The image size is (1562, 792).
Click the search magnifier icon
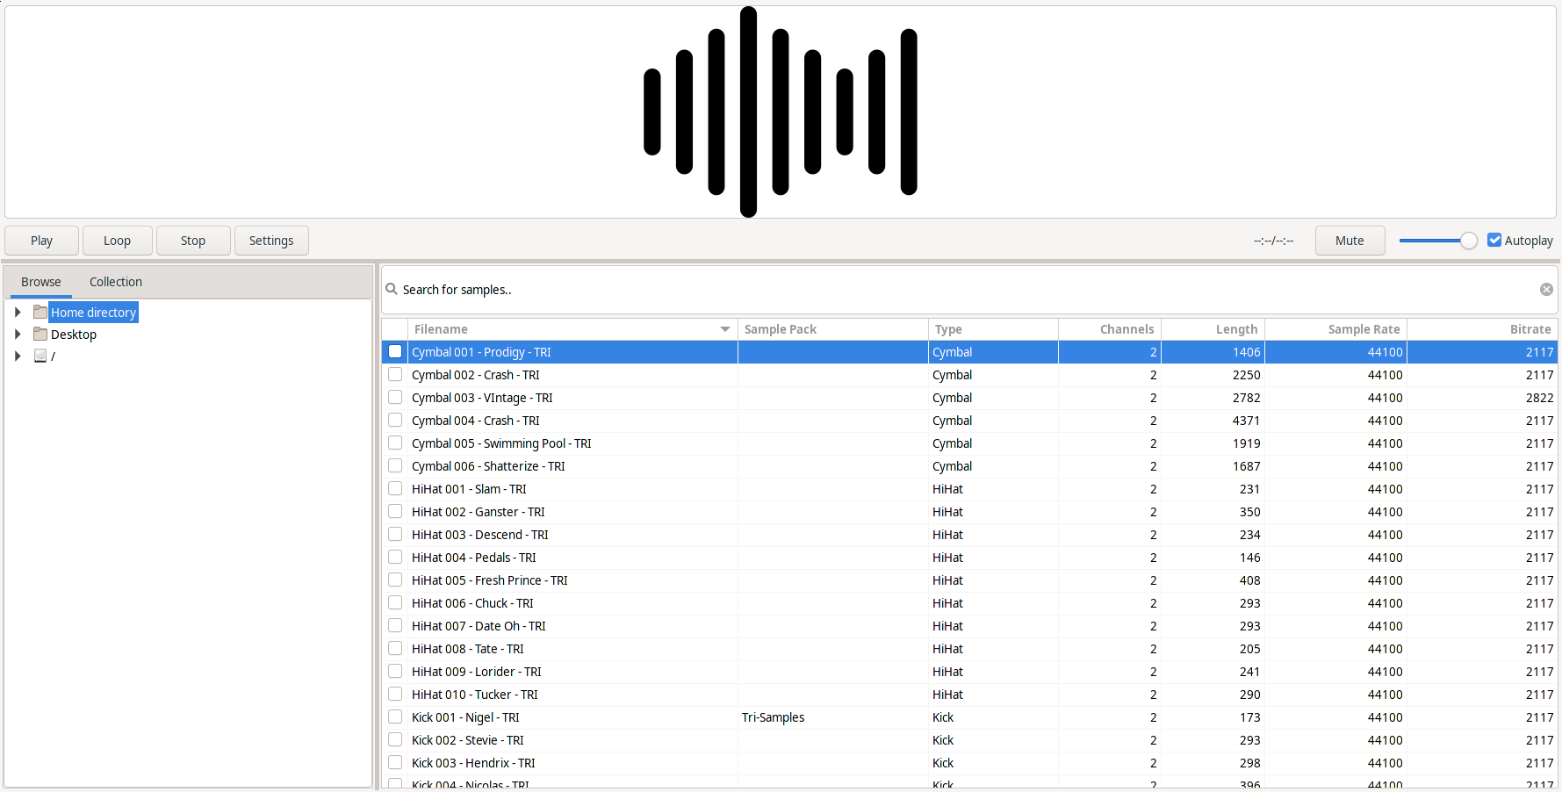[x=392, y=289]
